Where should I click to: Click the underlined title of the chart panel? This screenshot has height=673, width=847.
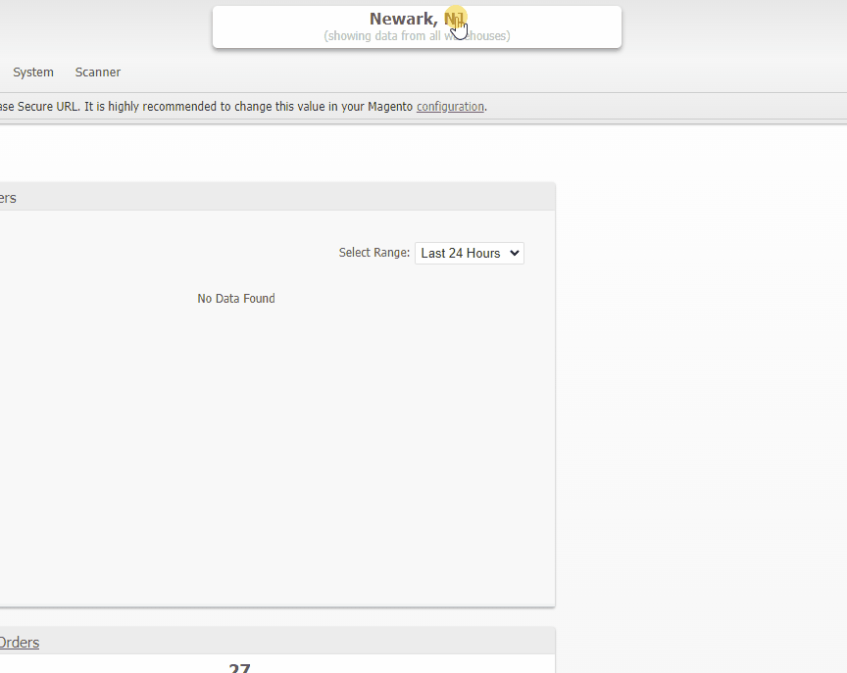(8, 198)
